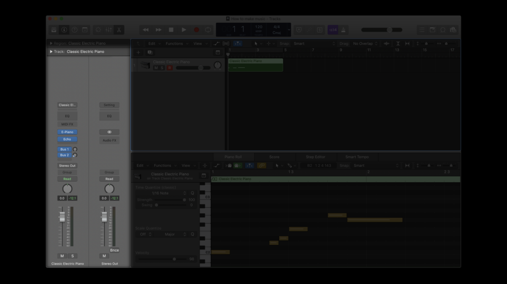507x284 pixels.
Task: Open the Mixer faders icon
Action: (108, 30)
